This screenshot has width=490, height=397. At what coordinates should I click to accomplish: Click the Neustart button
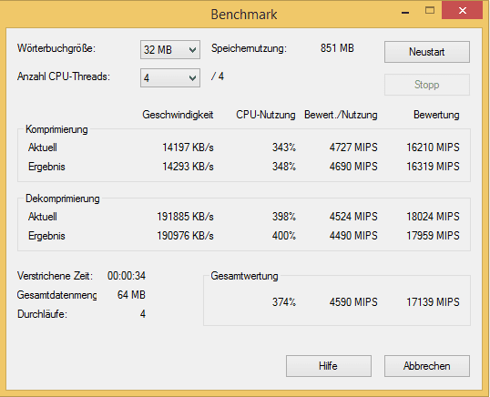[x=427, y=52]
